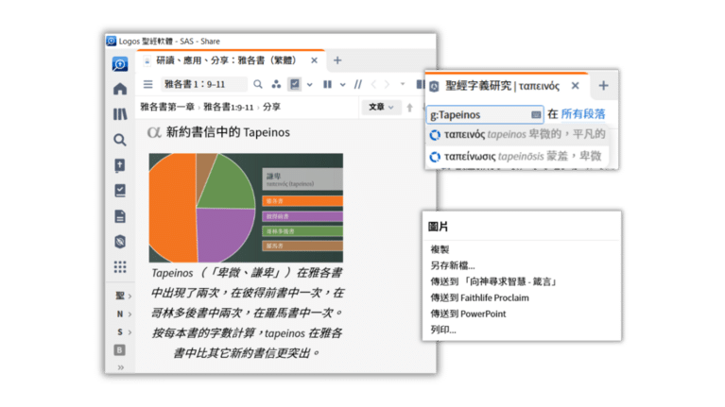
Task: Click the brown 羅馬書 legend bar
Action: point(302,246)
